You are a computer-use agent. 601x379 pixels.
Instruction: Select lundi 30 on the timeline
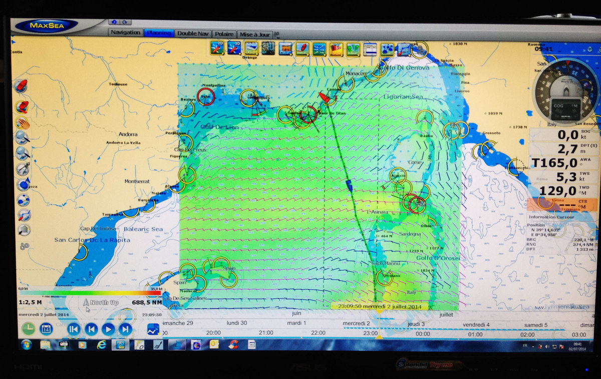236,323
